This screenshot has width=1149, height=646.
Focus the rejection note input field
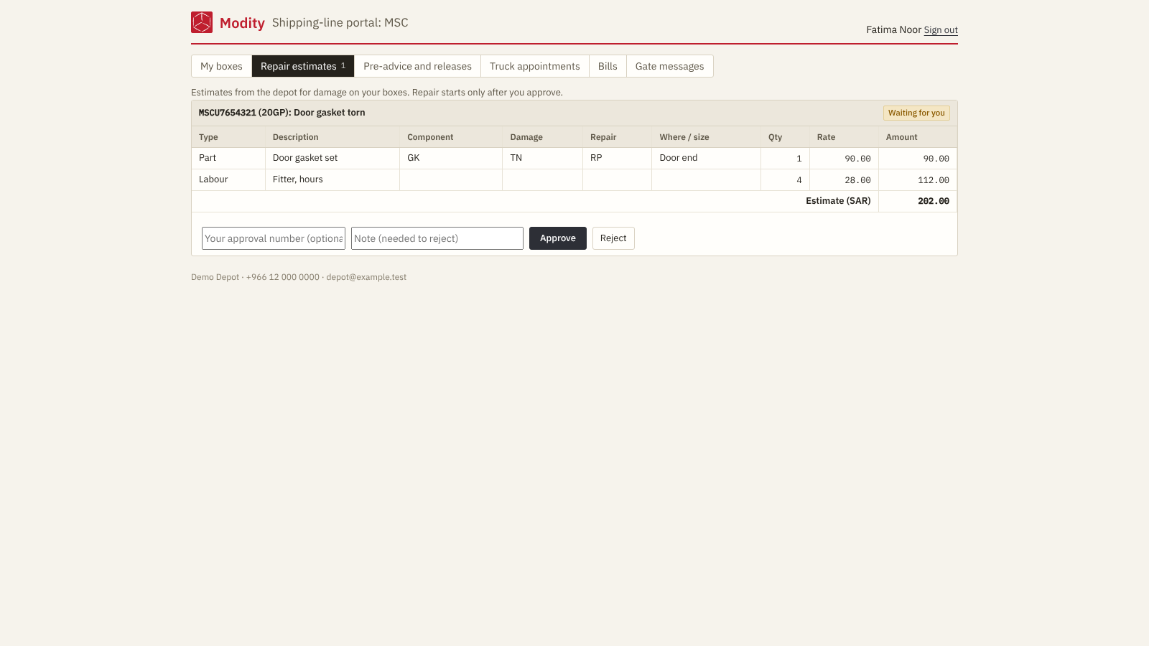(x=437, y=238)
